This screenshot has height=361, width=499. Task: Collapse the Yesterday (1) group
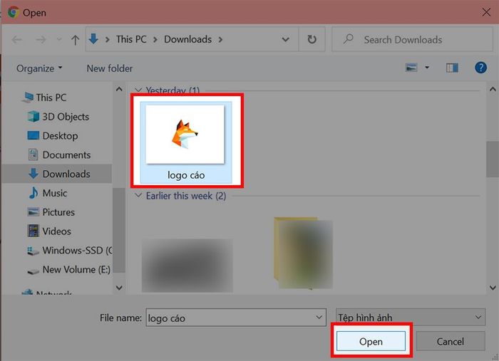pos(138,90)
